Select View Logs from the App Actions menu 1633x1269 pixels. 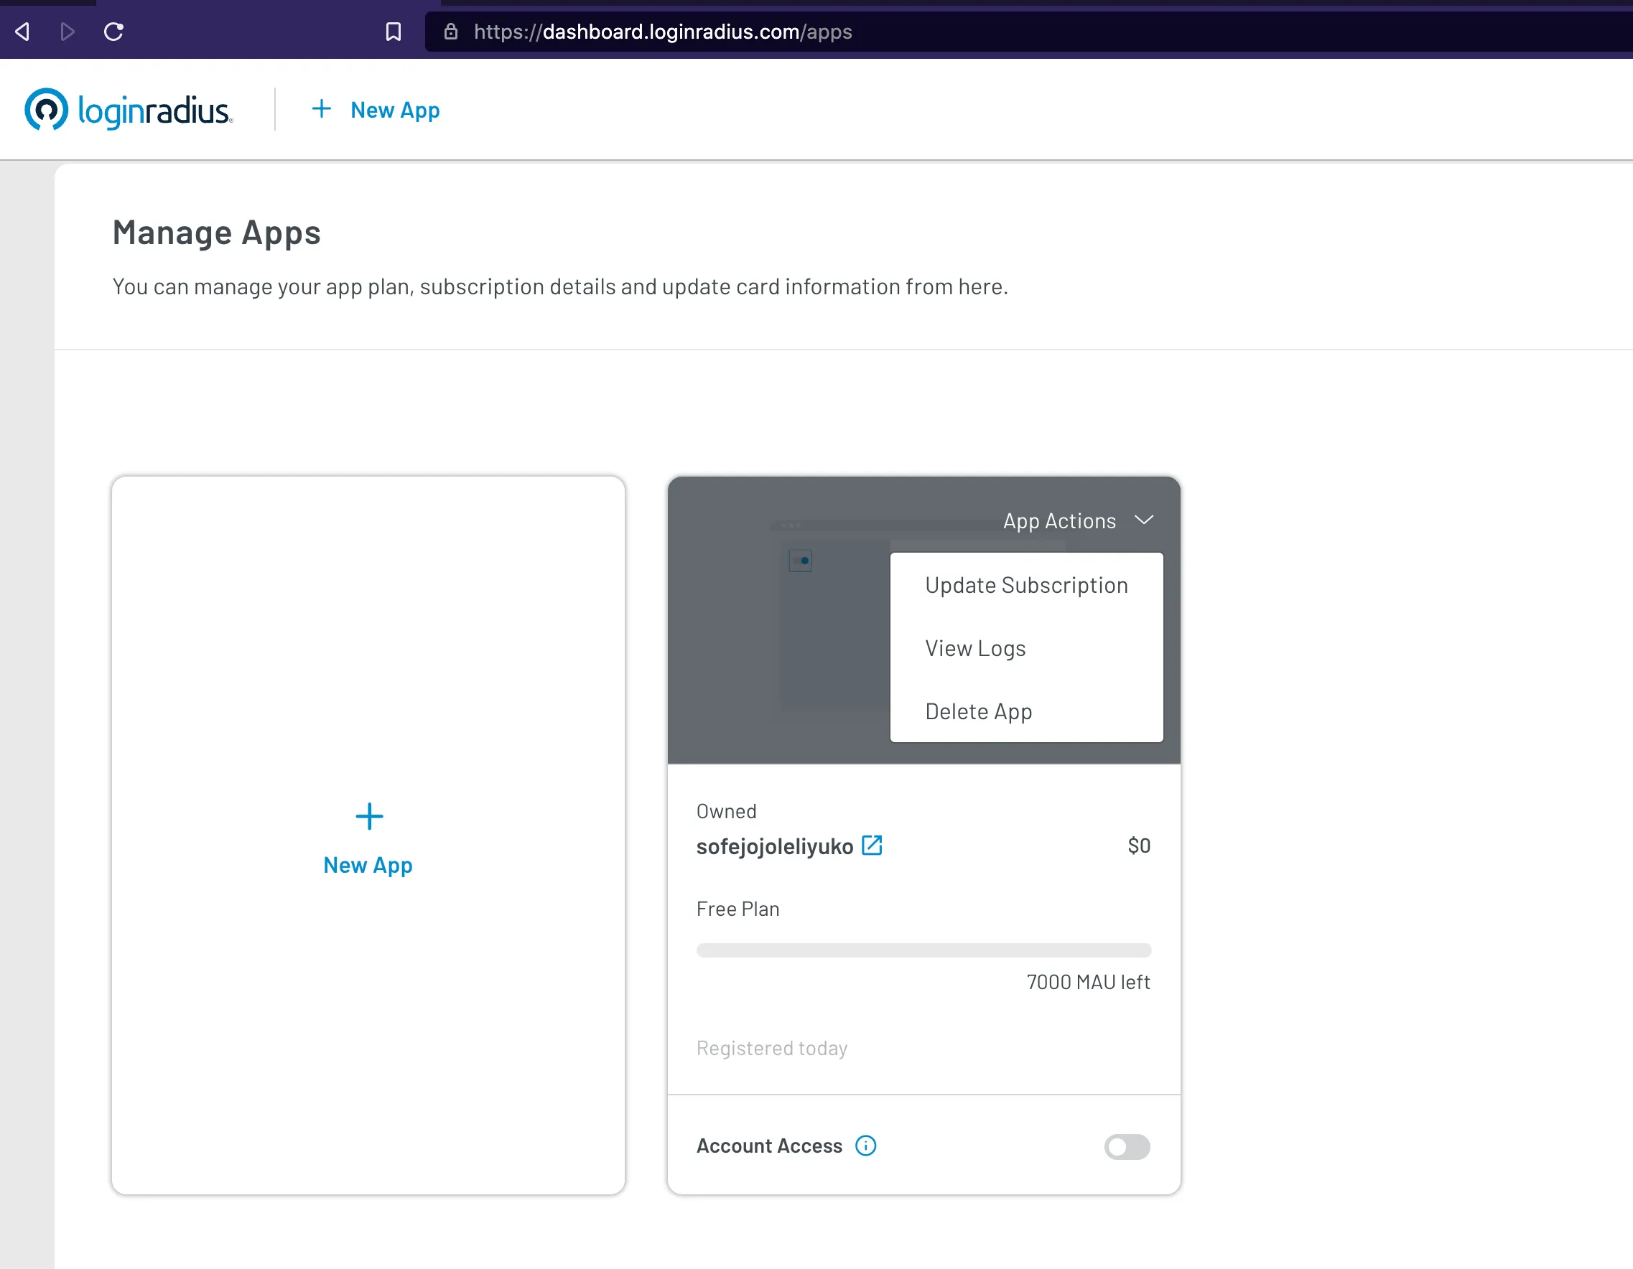click(975, 648)
